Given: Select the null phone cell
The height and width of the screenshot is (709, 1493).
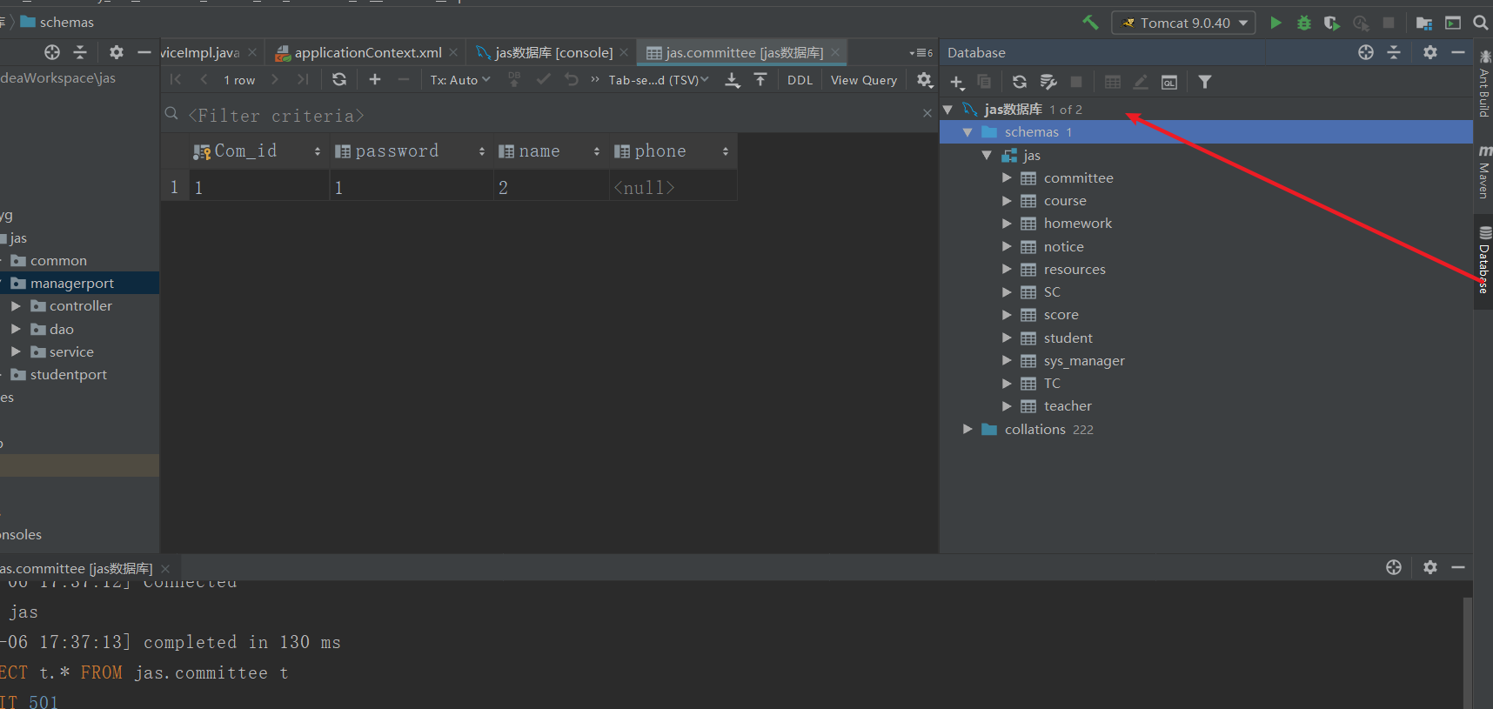Looking at the screenshot, I should coord(673,187).
